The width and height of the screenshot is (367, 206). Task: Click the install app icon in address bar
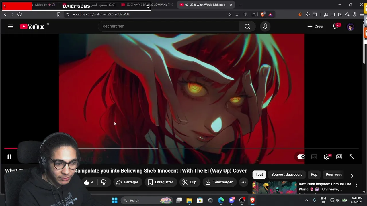[x=237, y=14]
